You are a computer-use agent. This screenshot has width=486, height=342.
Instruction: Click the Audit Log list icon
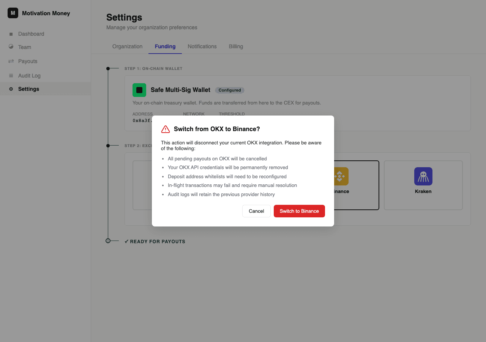(11, 76)
